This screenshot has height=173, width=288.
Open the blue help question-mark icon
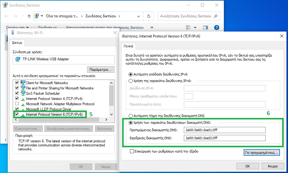pyautogui.click(x=217, y=28)
